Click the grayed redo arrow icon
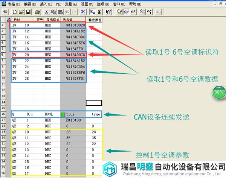 click(x=74, y=12)
